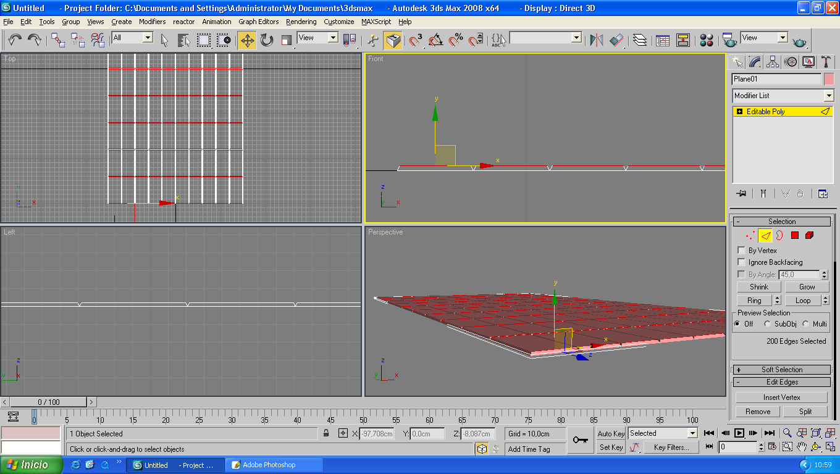Click the Redo arrow in main toolbar

point(35,40)
